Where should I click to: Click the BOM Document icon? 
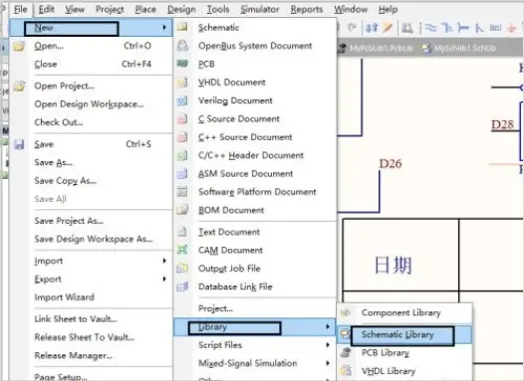coord(182,210)
